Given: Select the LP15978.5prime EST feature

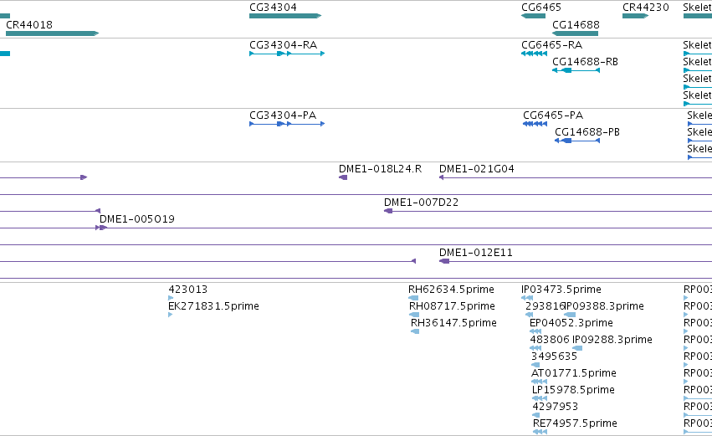Looking at the screenshot, I should coord(540,398).
